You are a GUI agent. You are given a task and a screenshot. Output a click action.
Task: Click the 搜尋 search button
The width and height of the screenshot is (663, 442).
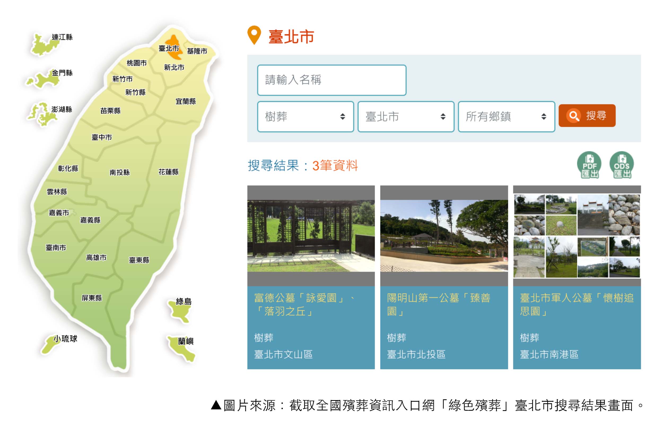click(x=587, y=116)
